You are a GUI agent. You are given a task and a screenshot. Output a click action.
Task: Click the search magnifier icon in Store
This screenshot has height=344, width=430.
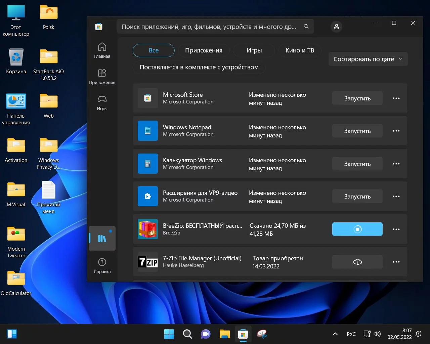pyautogui.click(x=306, y=27)
